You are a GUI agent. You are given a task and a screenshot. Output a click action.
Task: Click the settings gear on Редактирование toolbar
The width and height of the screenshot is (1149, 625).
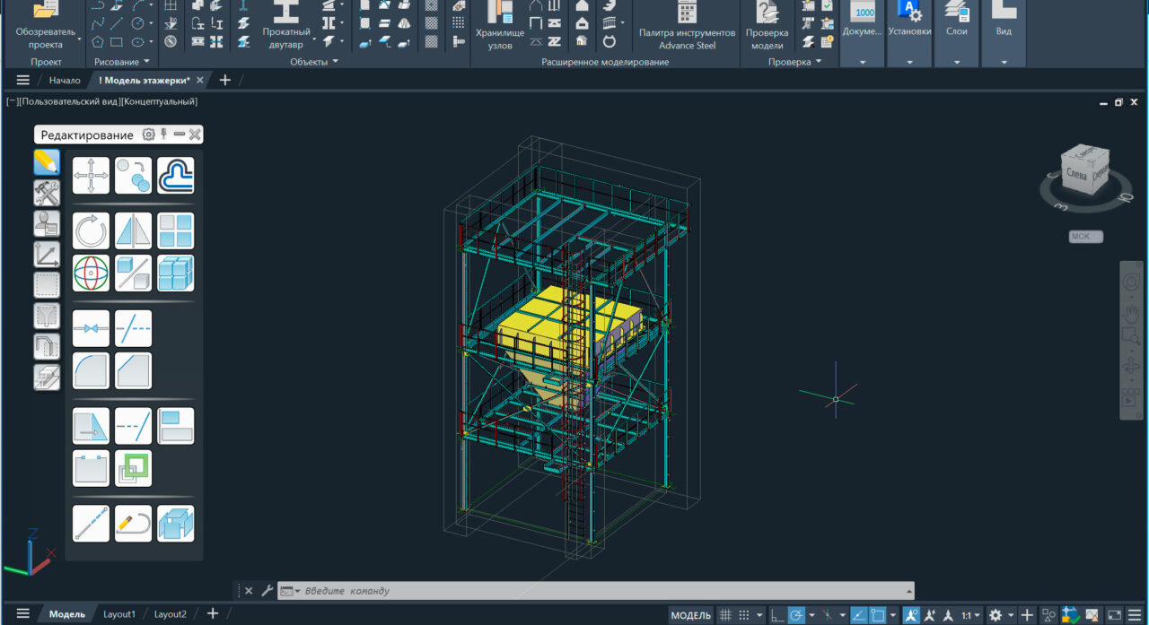click(x=148, y=135)
